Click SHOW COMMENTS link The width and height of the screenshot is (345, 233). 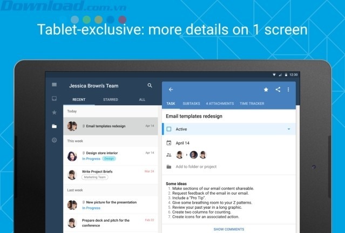tap(228, 229)
